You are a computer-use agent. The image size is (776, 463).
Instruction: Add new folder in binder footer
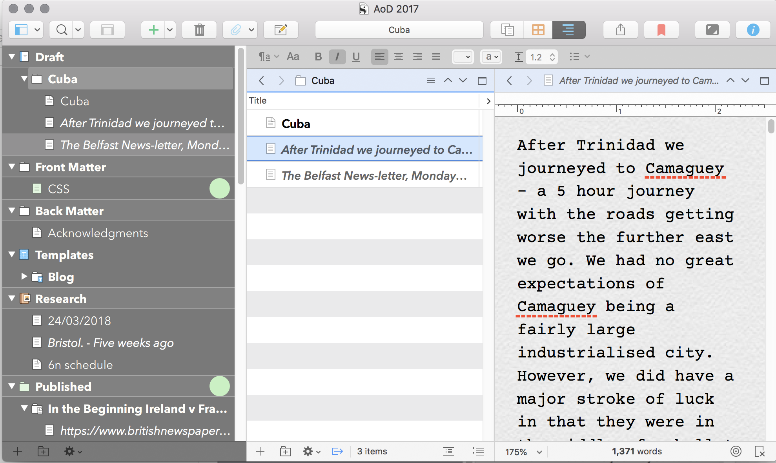pyautogui.click(x=43, y=451)
